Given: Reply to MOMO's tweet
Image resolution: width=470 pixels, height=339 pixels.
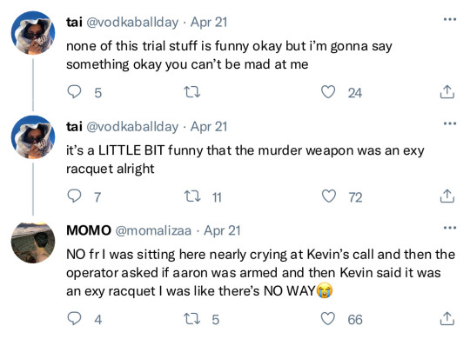Looking at the screenshot, I should coord(74,319).
